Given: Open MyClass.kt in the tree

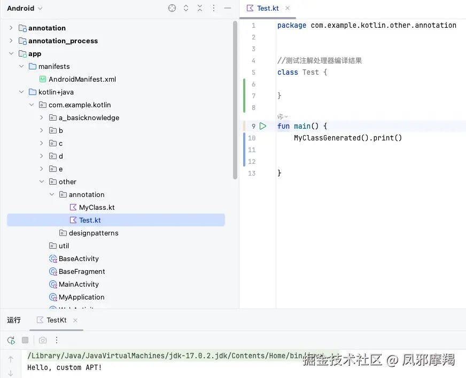Looking at the screenshot, I should [x=97, y=207].
